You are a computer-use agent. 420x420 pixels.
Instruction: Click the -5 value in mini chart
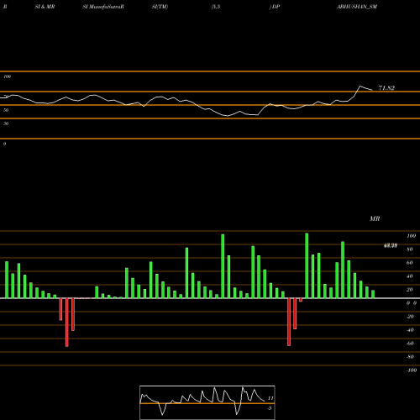pos(270,408)
